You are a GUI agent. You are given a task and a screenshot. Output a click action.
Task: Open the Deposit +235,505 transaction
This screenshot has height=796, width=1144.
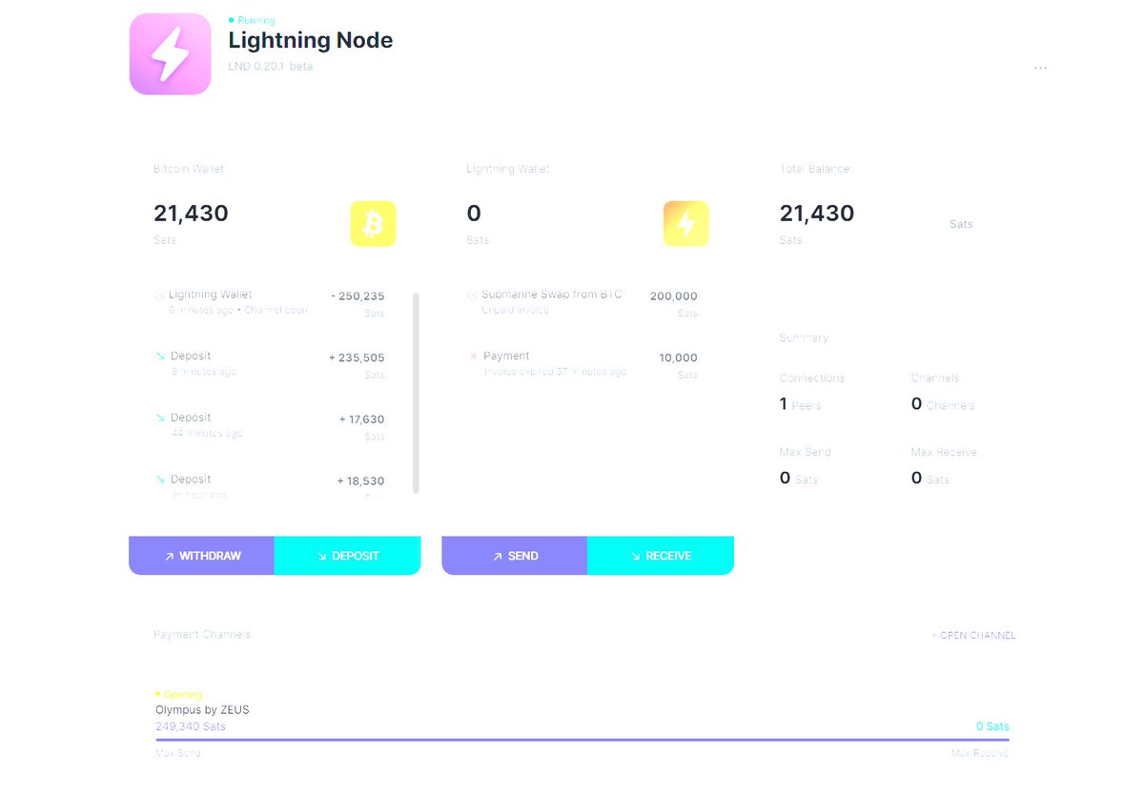tap(270, 364)
